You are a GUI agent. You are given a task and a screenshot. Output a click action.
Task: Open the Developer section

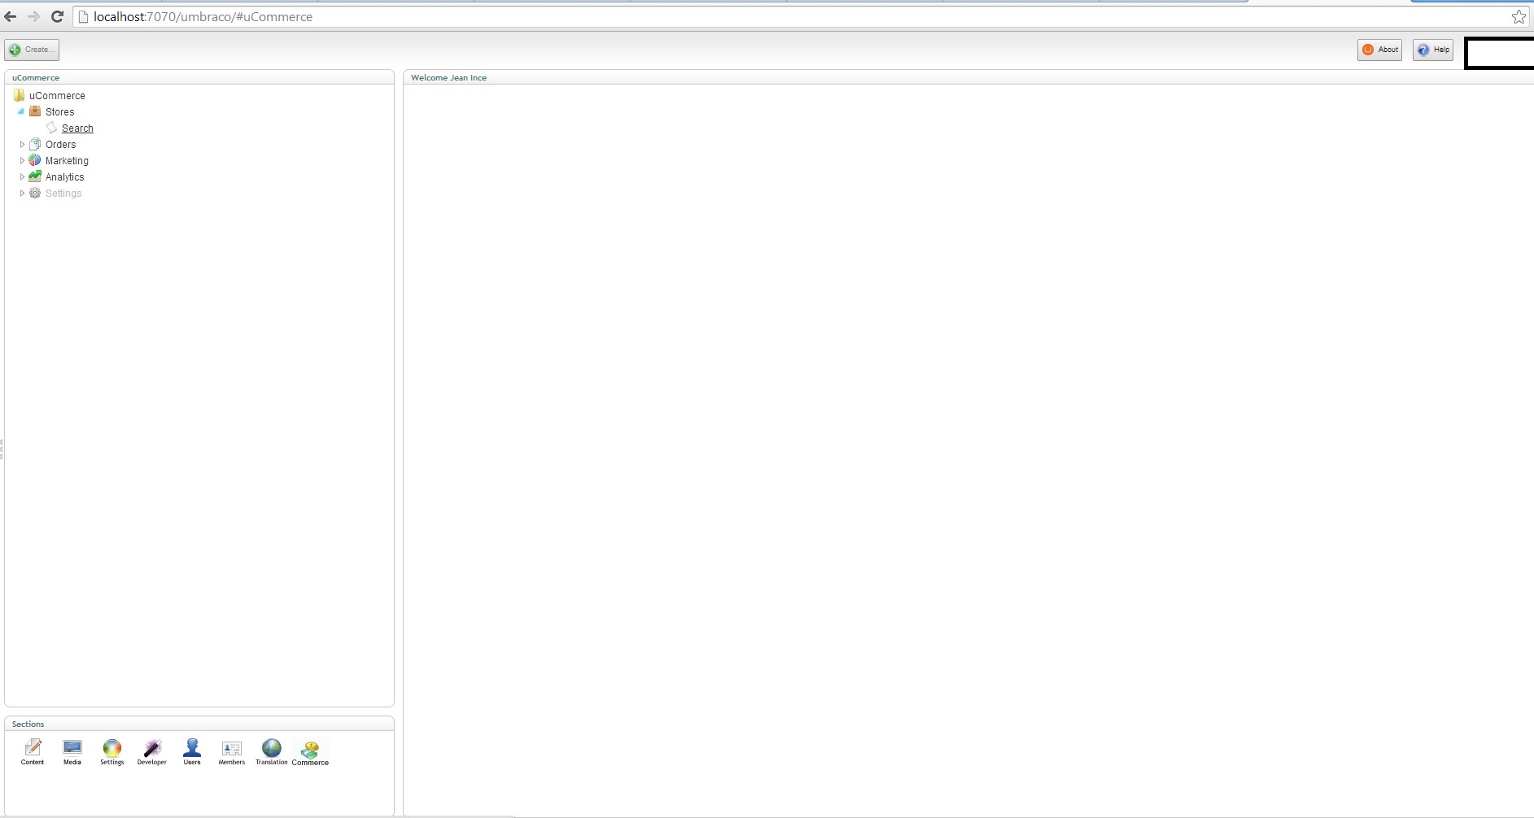coord(152,751)
